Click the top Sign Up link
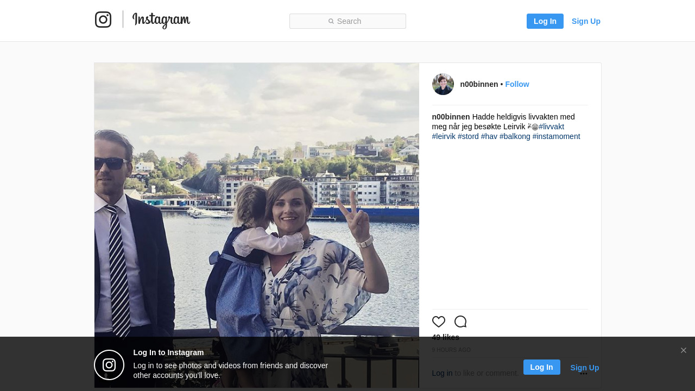The image size is (695, 391). (586, 21)
